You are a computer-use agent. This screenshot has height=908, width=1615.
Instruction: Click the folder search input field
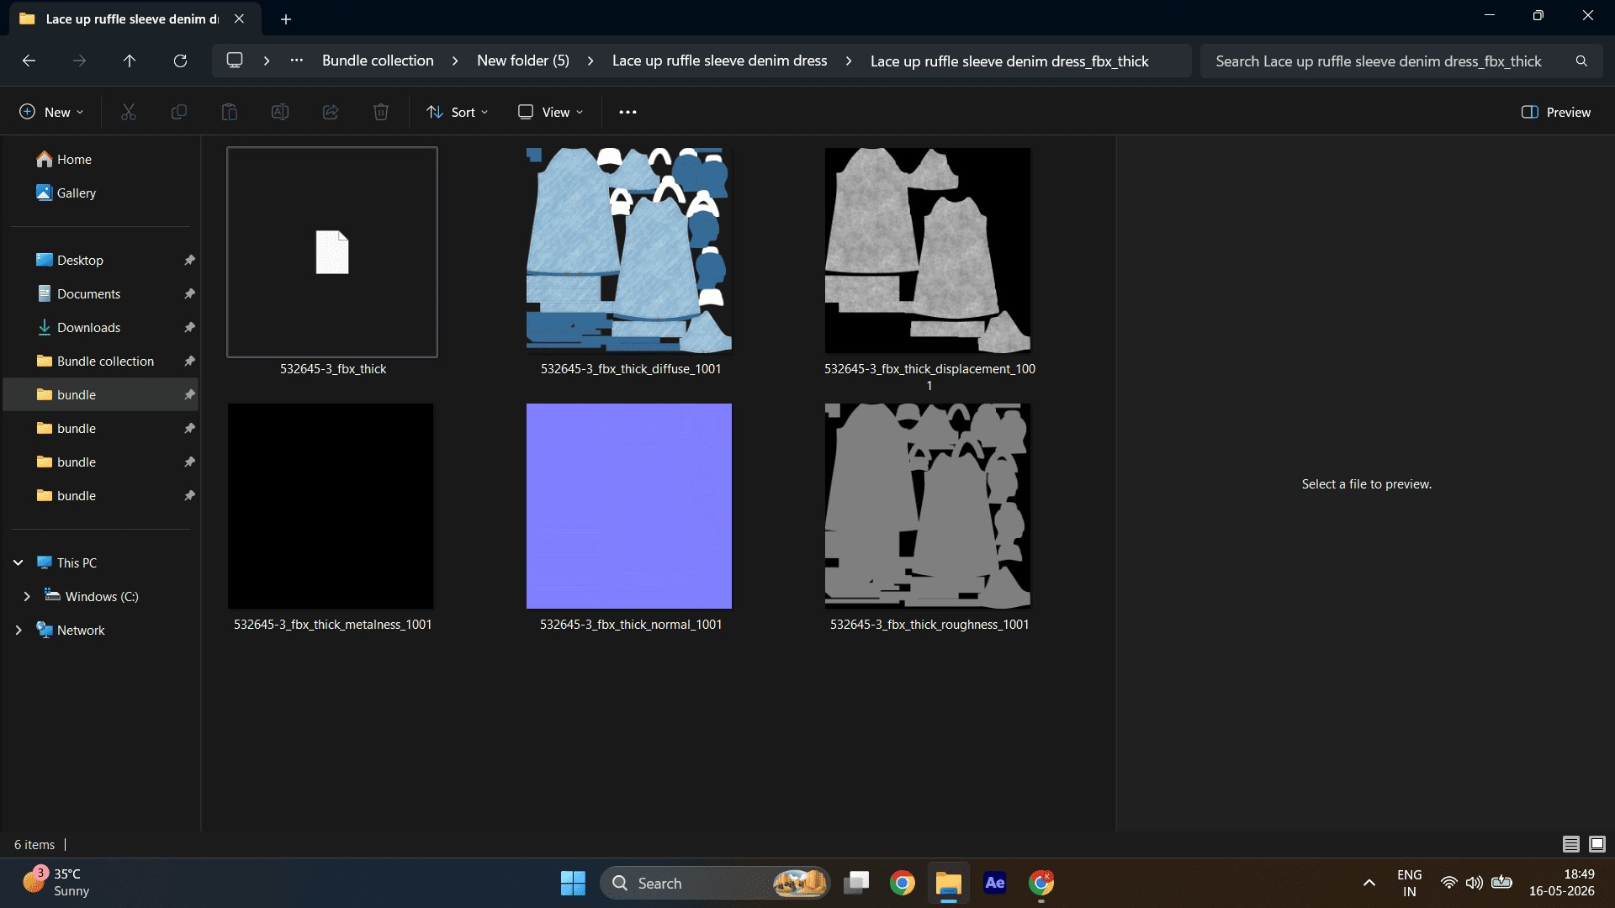click(1391, 61)
